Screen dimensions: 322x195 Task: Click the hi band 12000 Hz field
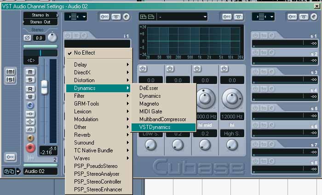tap(232, 117)
